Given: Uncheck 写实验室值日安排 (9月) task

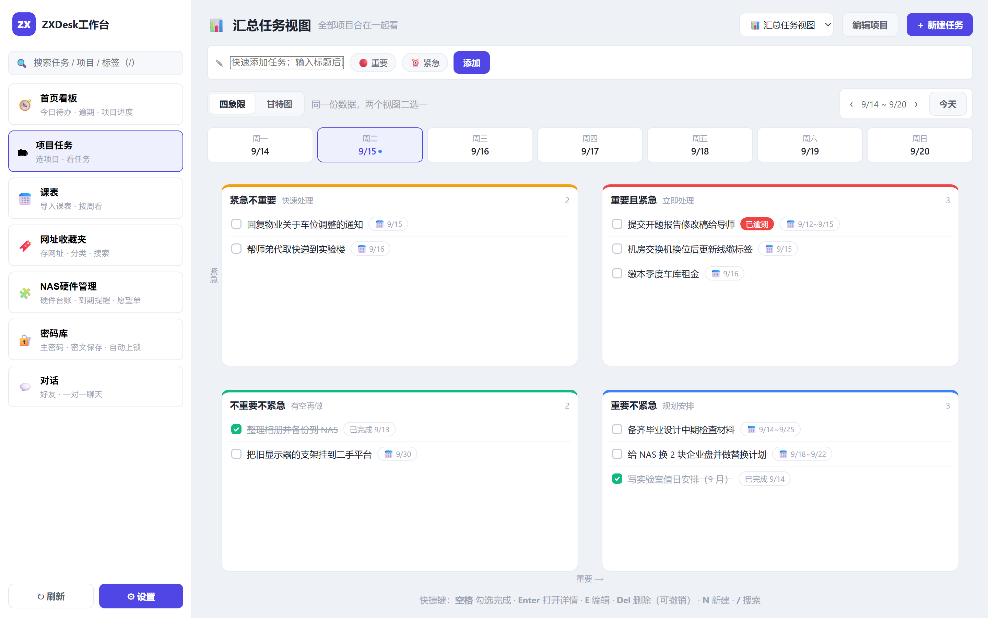Looking at the screenshot, I should [x=617, y=479].
